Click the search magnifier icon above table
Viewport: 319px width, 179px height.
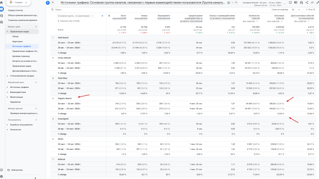52,10
